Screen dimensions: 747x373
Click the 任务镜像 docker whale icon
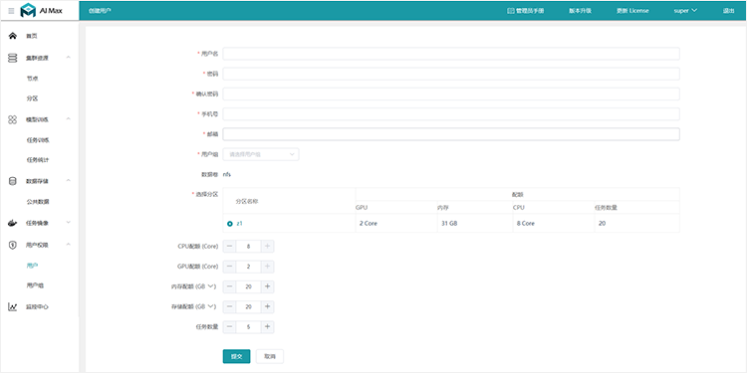pyautogui.click(x=13, y=223)
